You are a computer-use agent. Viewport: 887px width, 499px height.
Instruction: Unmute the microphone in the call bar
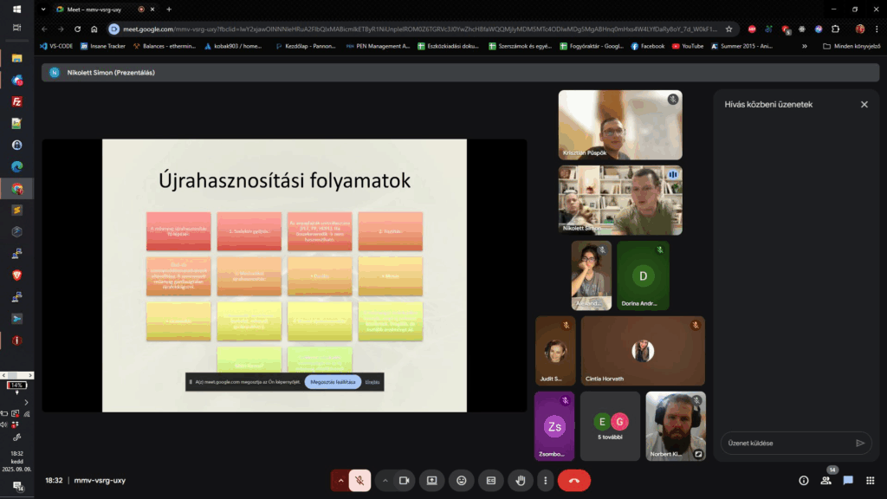pos(360,480)
